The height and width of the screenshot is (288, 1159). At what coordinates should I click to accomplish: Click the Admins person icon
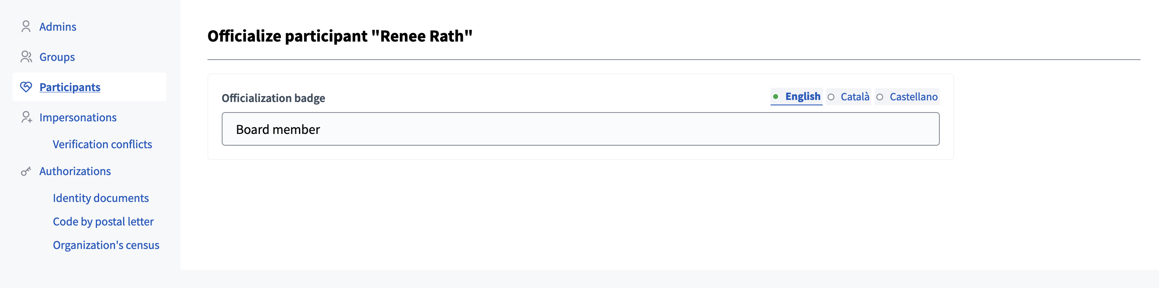point(26,27)
